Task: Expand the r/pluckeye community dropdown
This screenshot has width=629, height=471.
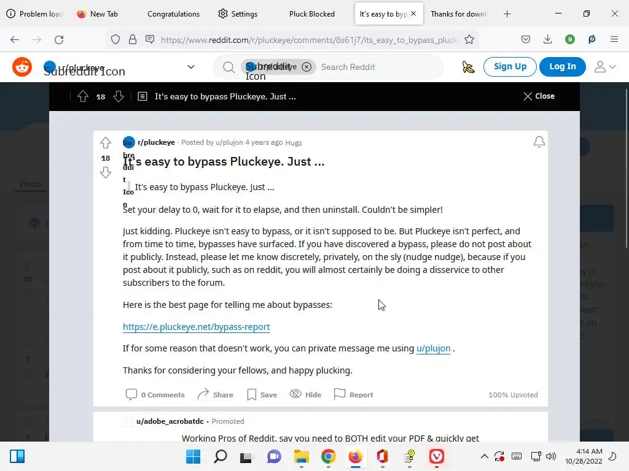Action: 191,67
